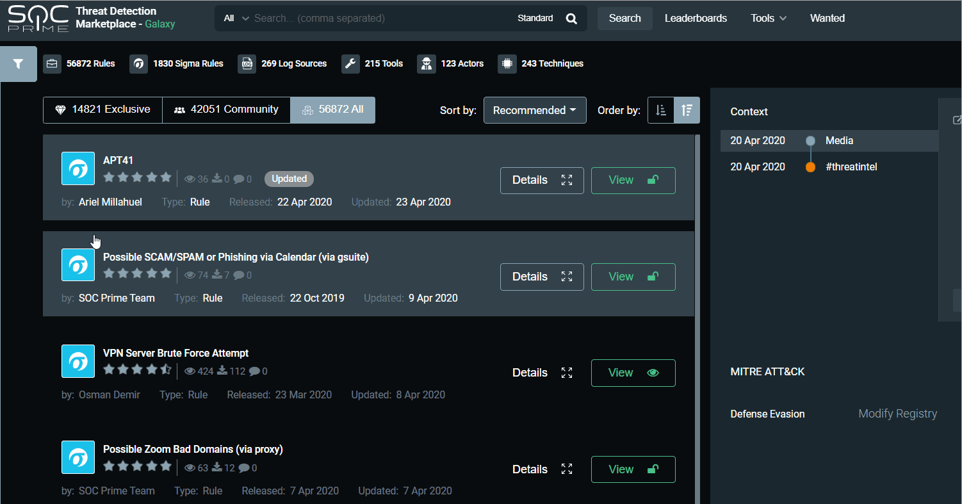
Task: Switch to ascending order sorting
Action: [660, 110]
